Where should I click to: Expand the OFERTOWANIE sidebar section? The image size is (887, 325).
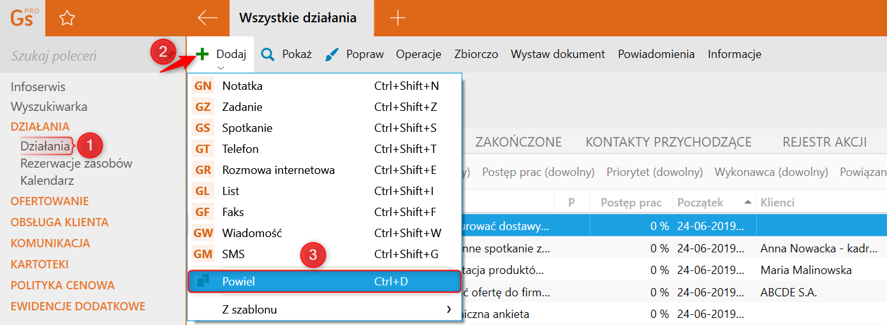50,201
